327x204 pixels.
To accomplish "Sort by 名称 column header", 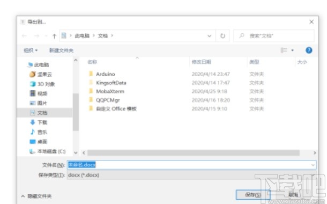I will tap(92, 62).
